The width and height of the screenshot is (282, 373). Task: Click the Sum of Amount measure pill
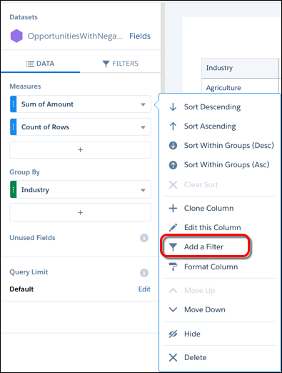coord(80,104)
